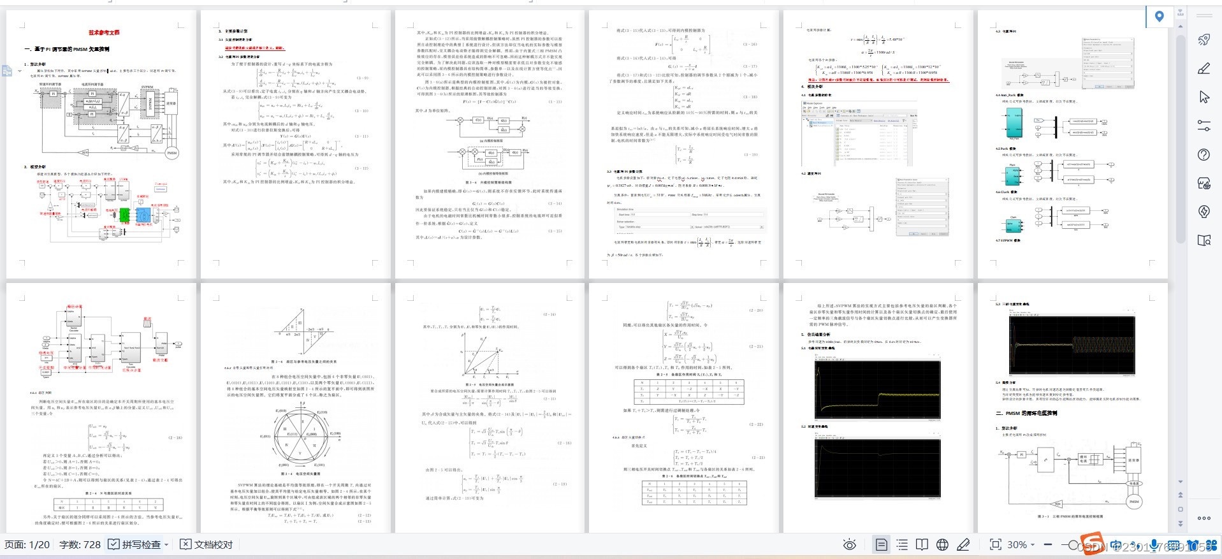Open the help question-mark sidebar panel
Image resolution: width=1222 pixels, height=559 pixels.
tap(1204, 154)
